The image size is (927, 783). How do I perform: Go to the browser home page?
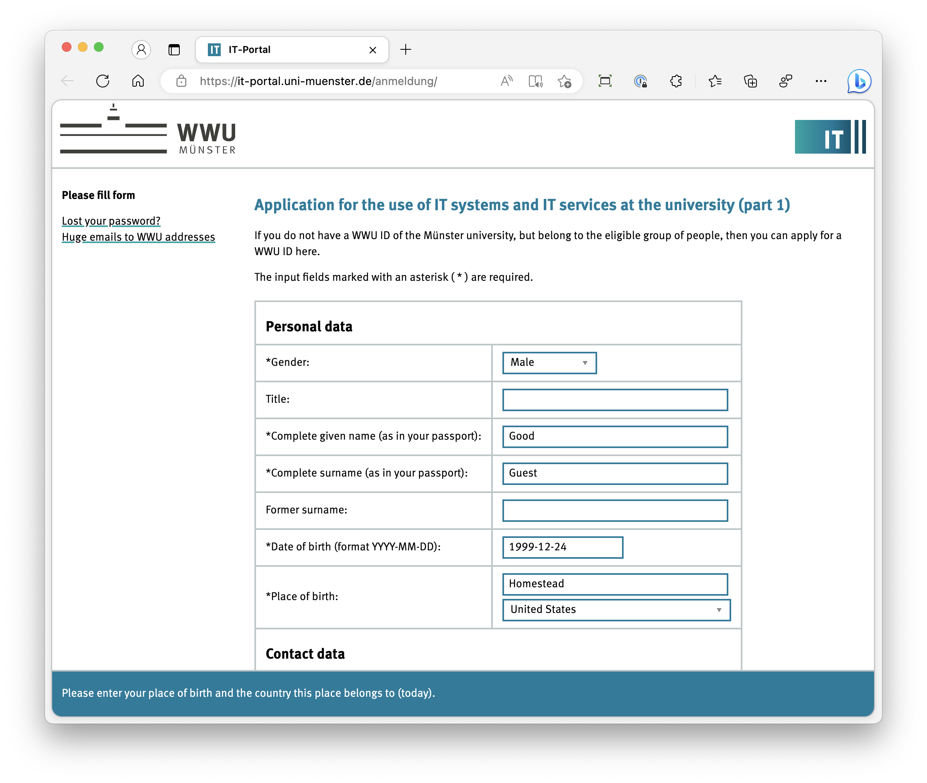click(x=138, y=81)
